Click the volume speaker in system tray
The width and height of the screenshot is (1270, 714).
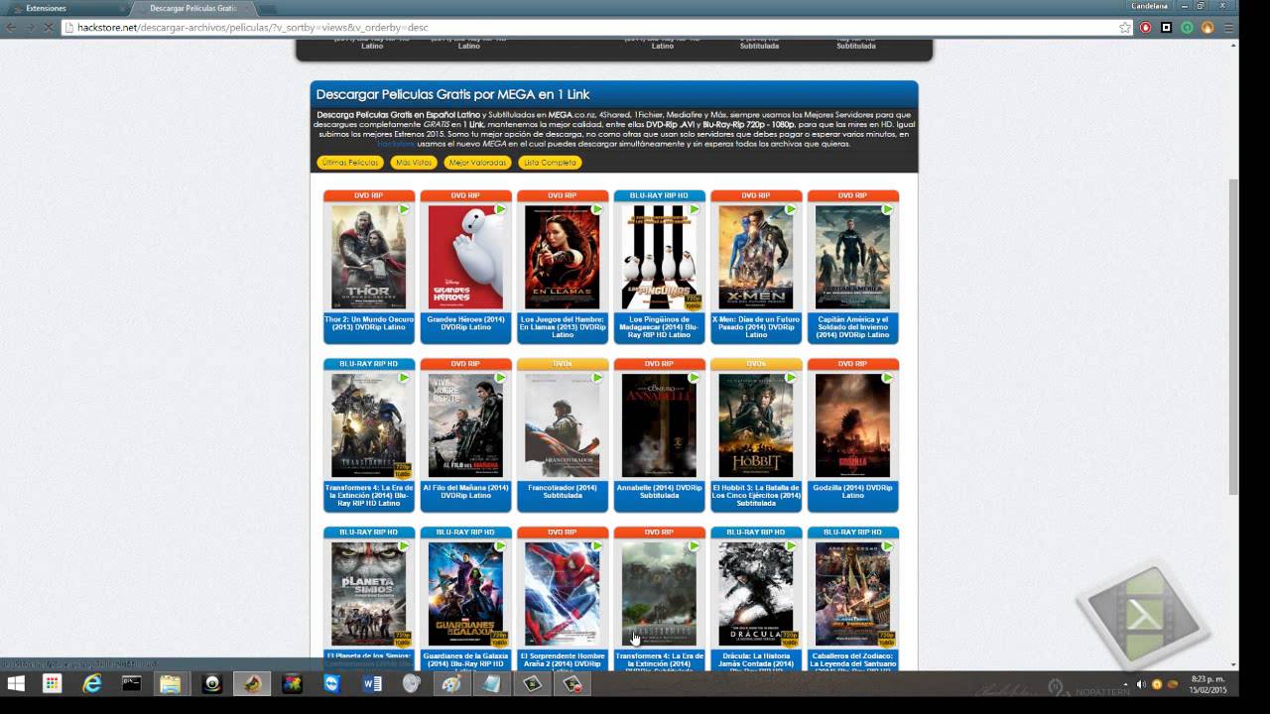click(x=1141, y=684)
